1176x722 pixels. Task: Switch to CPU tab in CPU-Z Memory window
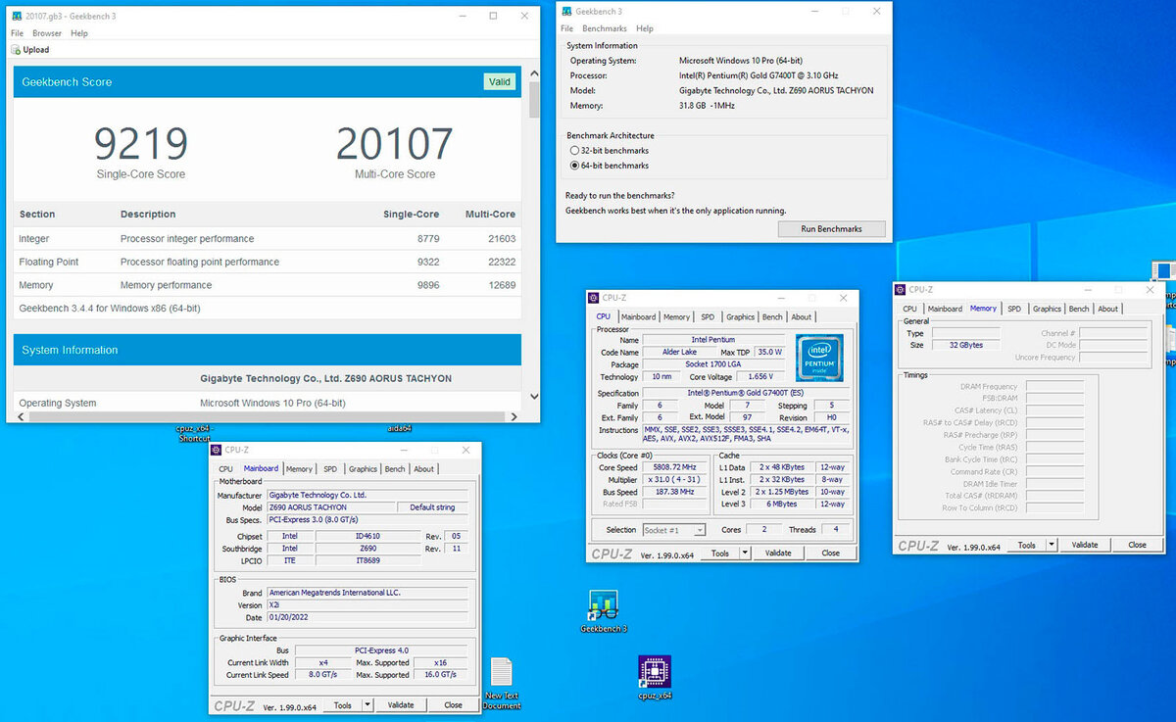(x=910, y=309)
